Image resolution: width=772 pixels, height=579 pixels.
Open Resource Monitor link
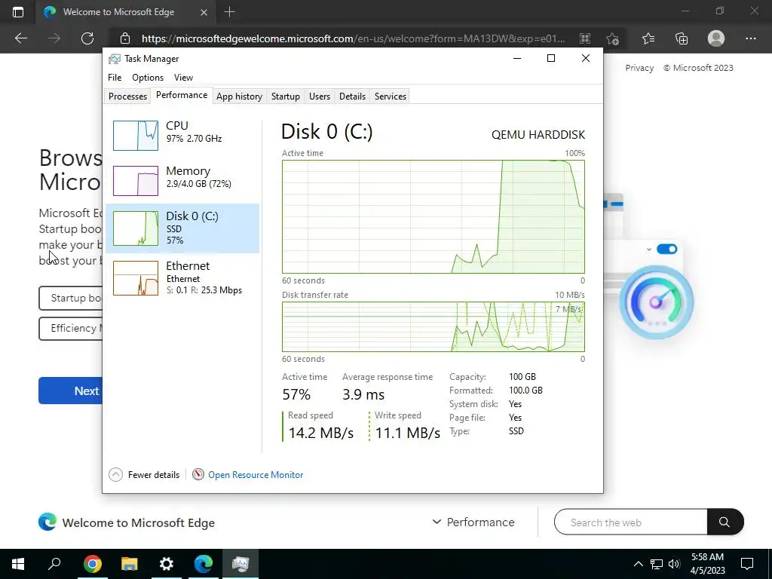coord(256,475)
